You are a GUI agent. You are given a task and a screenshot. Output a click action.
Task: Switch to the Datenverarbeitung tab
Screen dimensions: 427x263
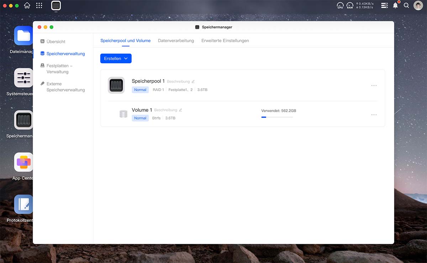pos(176,41)
